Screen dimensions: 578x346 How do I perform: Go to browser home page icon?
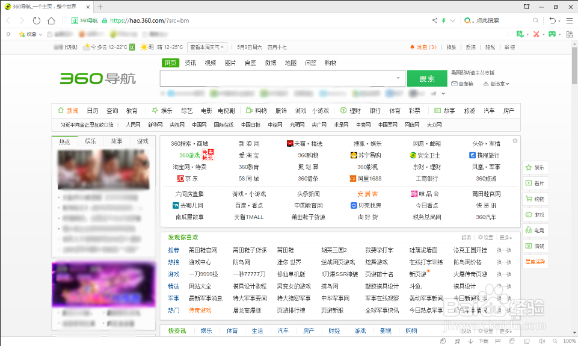pyautogui.click(x=51, y=20)
